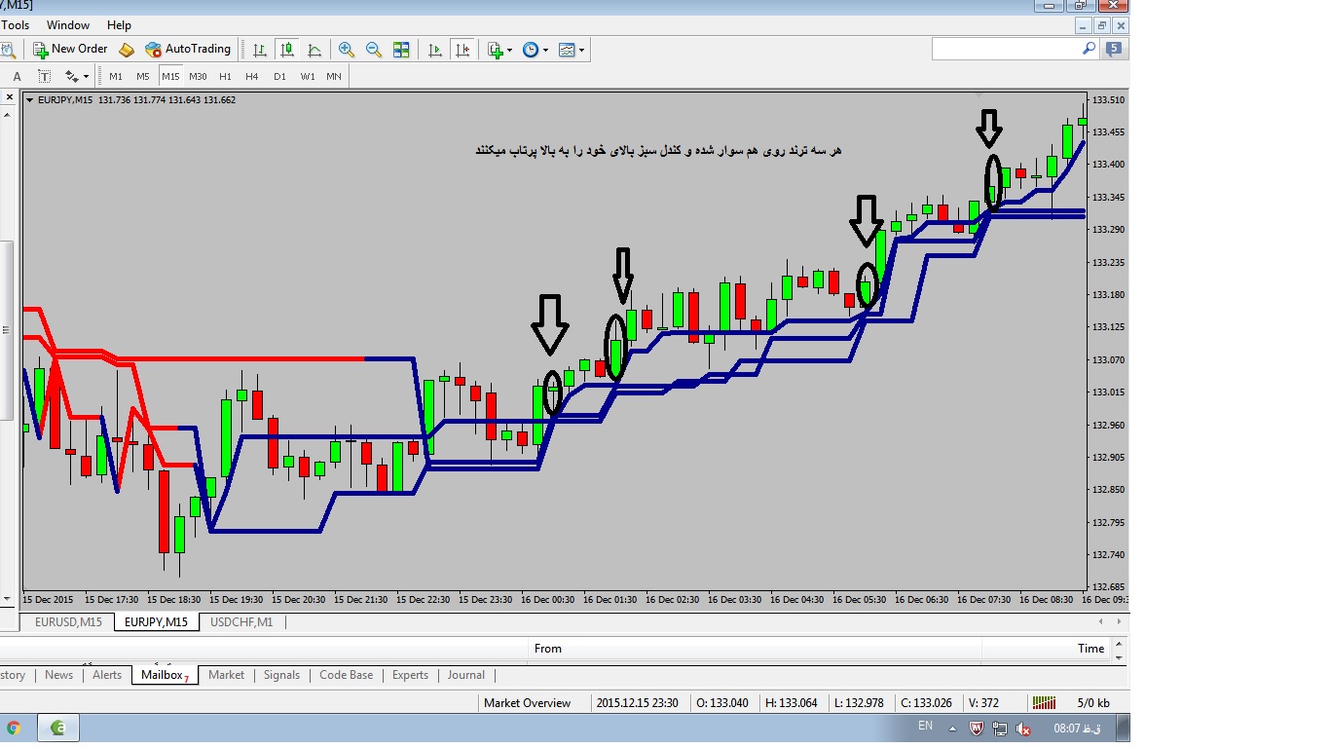1330x748 pixels.
Task: Select the M15 timeframe button
Action: point(170,76)
